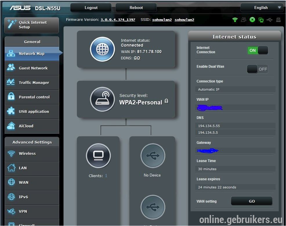Click the green LAN computers status icon
This screenshot has height=226, width=286.
(261, 20)
